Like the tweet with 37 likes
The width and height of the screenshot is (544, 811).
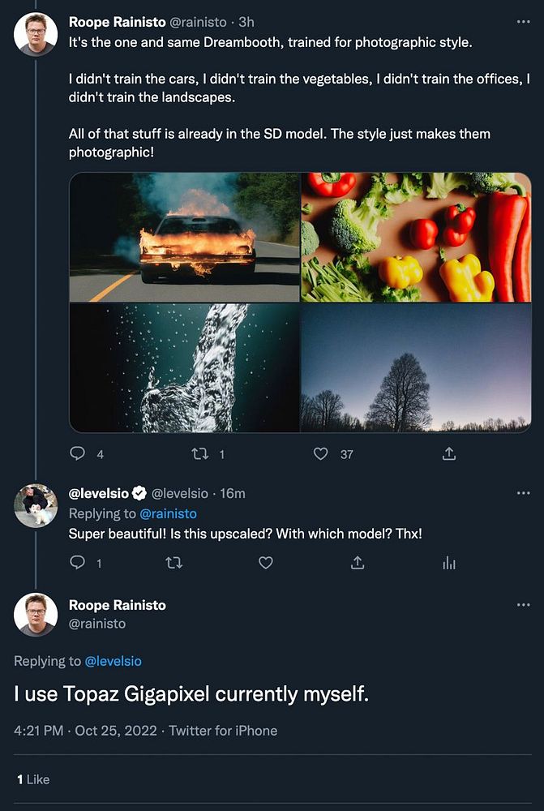click(x=321, y=454)
